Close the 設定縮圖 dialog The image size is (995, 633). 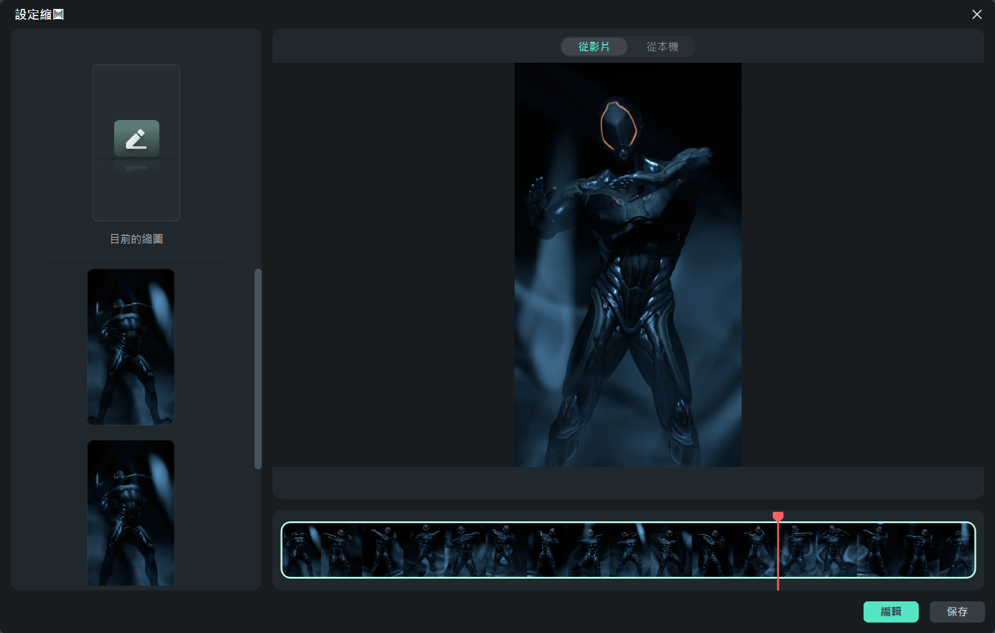[x=977, y=14]
